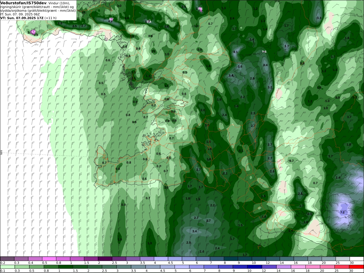
Task: Click the 3.7 precipitation value label
Action: point(287,46)
